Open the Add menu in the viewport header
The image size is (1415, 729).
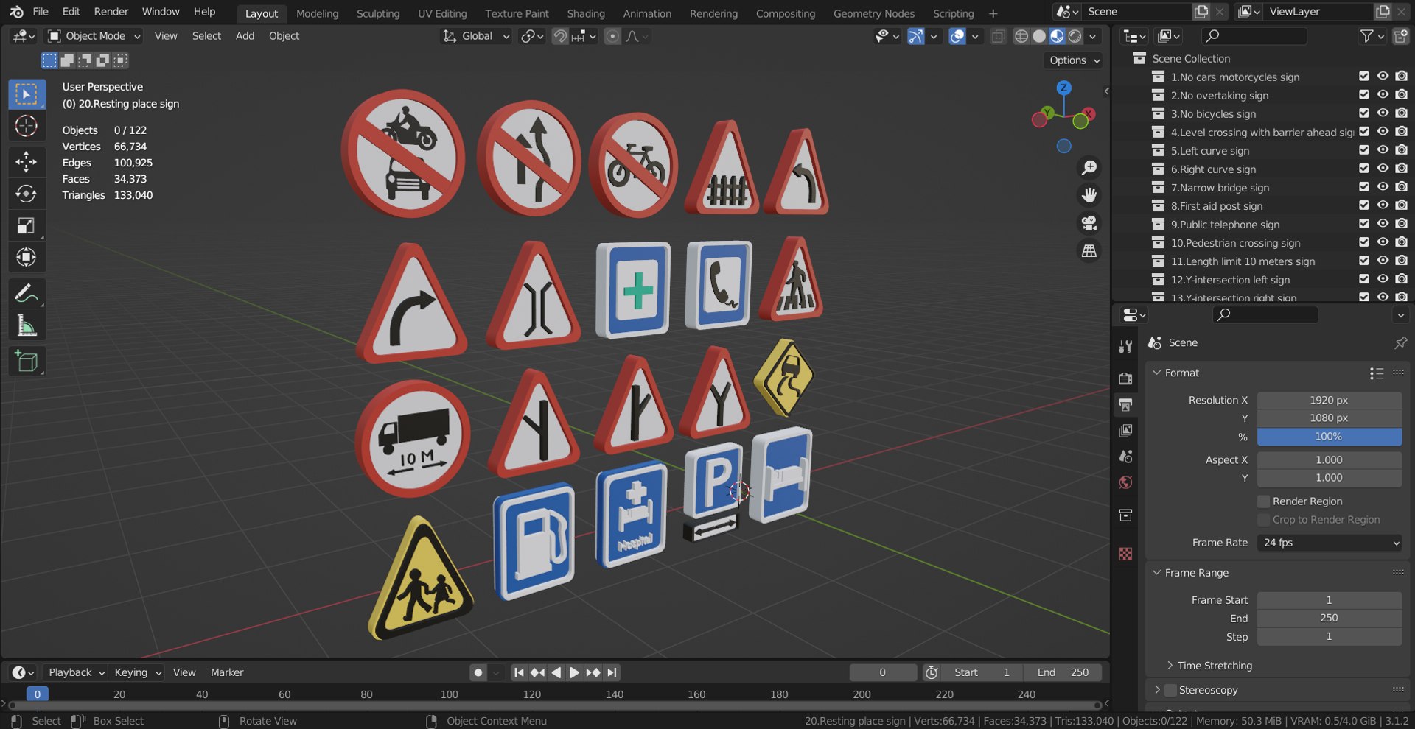click(245, 36)
